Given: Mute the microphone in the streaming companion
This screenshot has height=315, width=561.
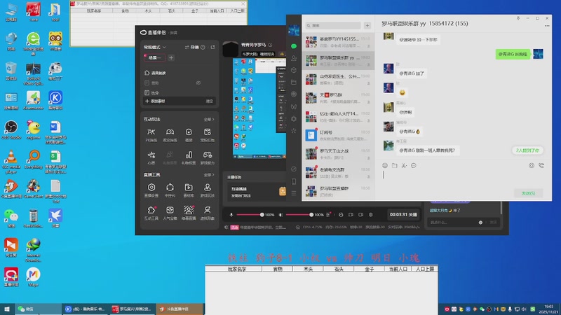Looking at the screenshot, I should point(231,215).
